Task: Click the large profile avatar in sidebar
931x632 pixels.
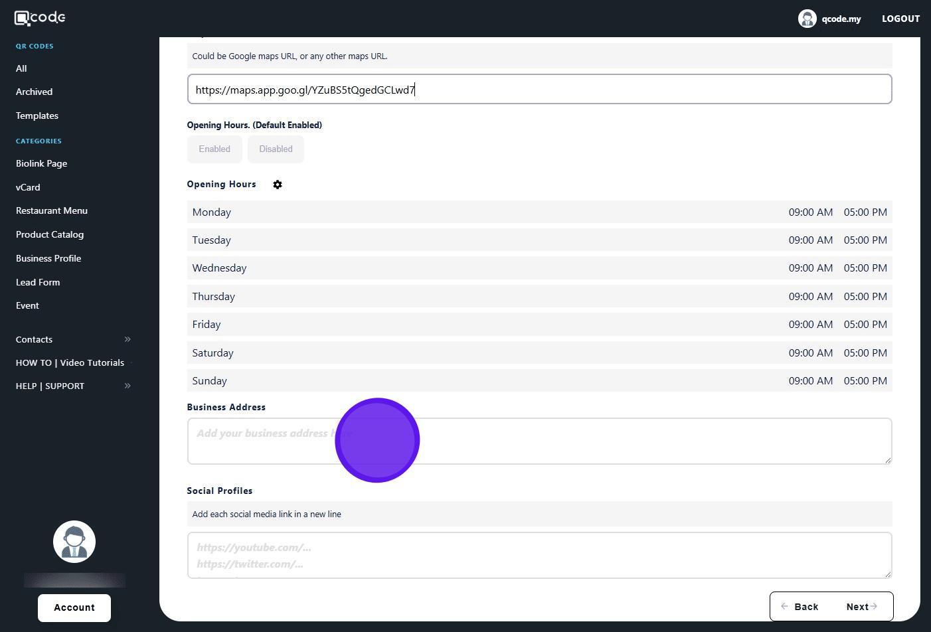Action: [74, 542]
